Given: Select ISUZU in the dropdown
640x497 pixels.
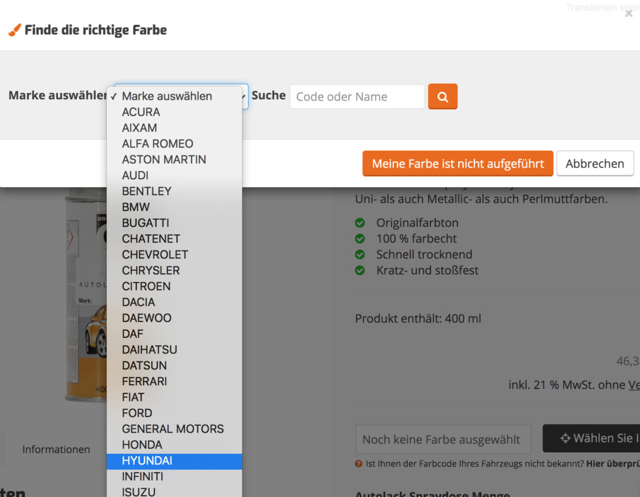Looking at the screenshot, I should click(x=174, y=491).
